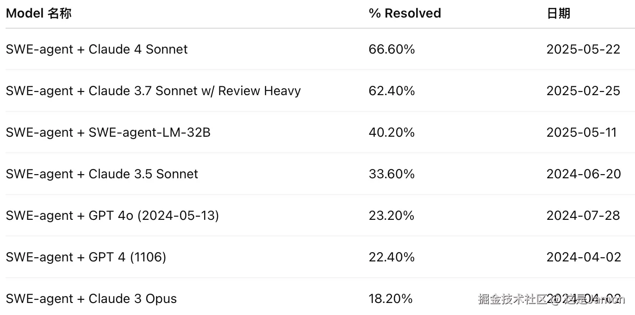635x315 pixels.
Task: Select SWE-agent + Claude 3.5 Sonnet row
Action: [x=102, y=174]
